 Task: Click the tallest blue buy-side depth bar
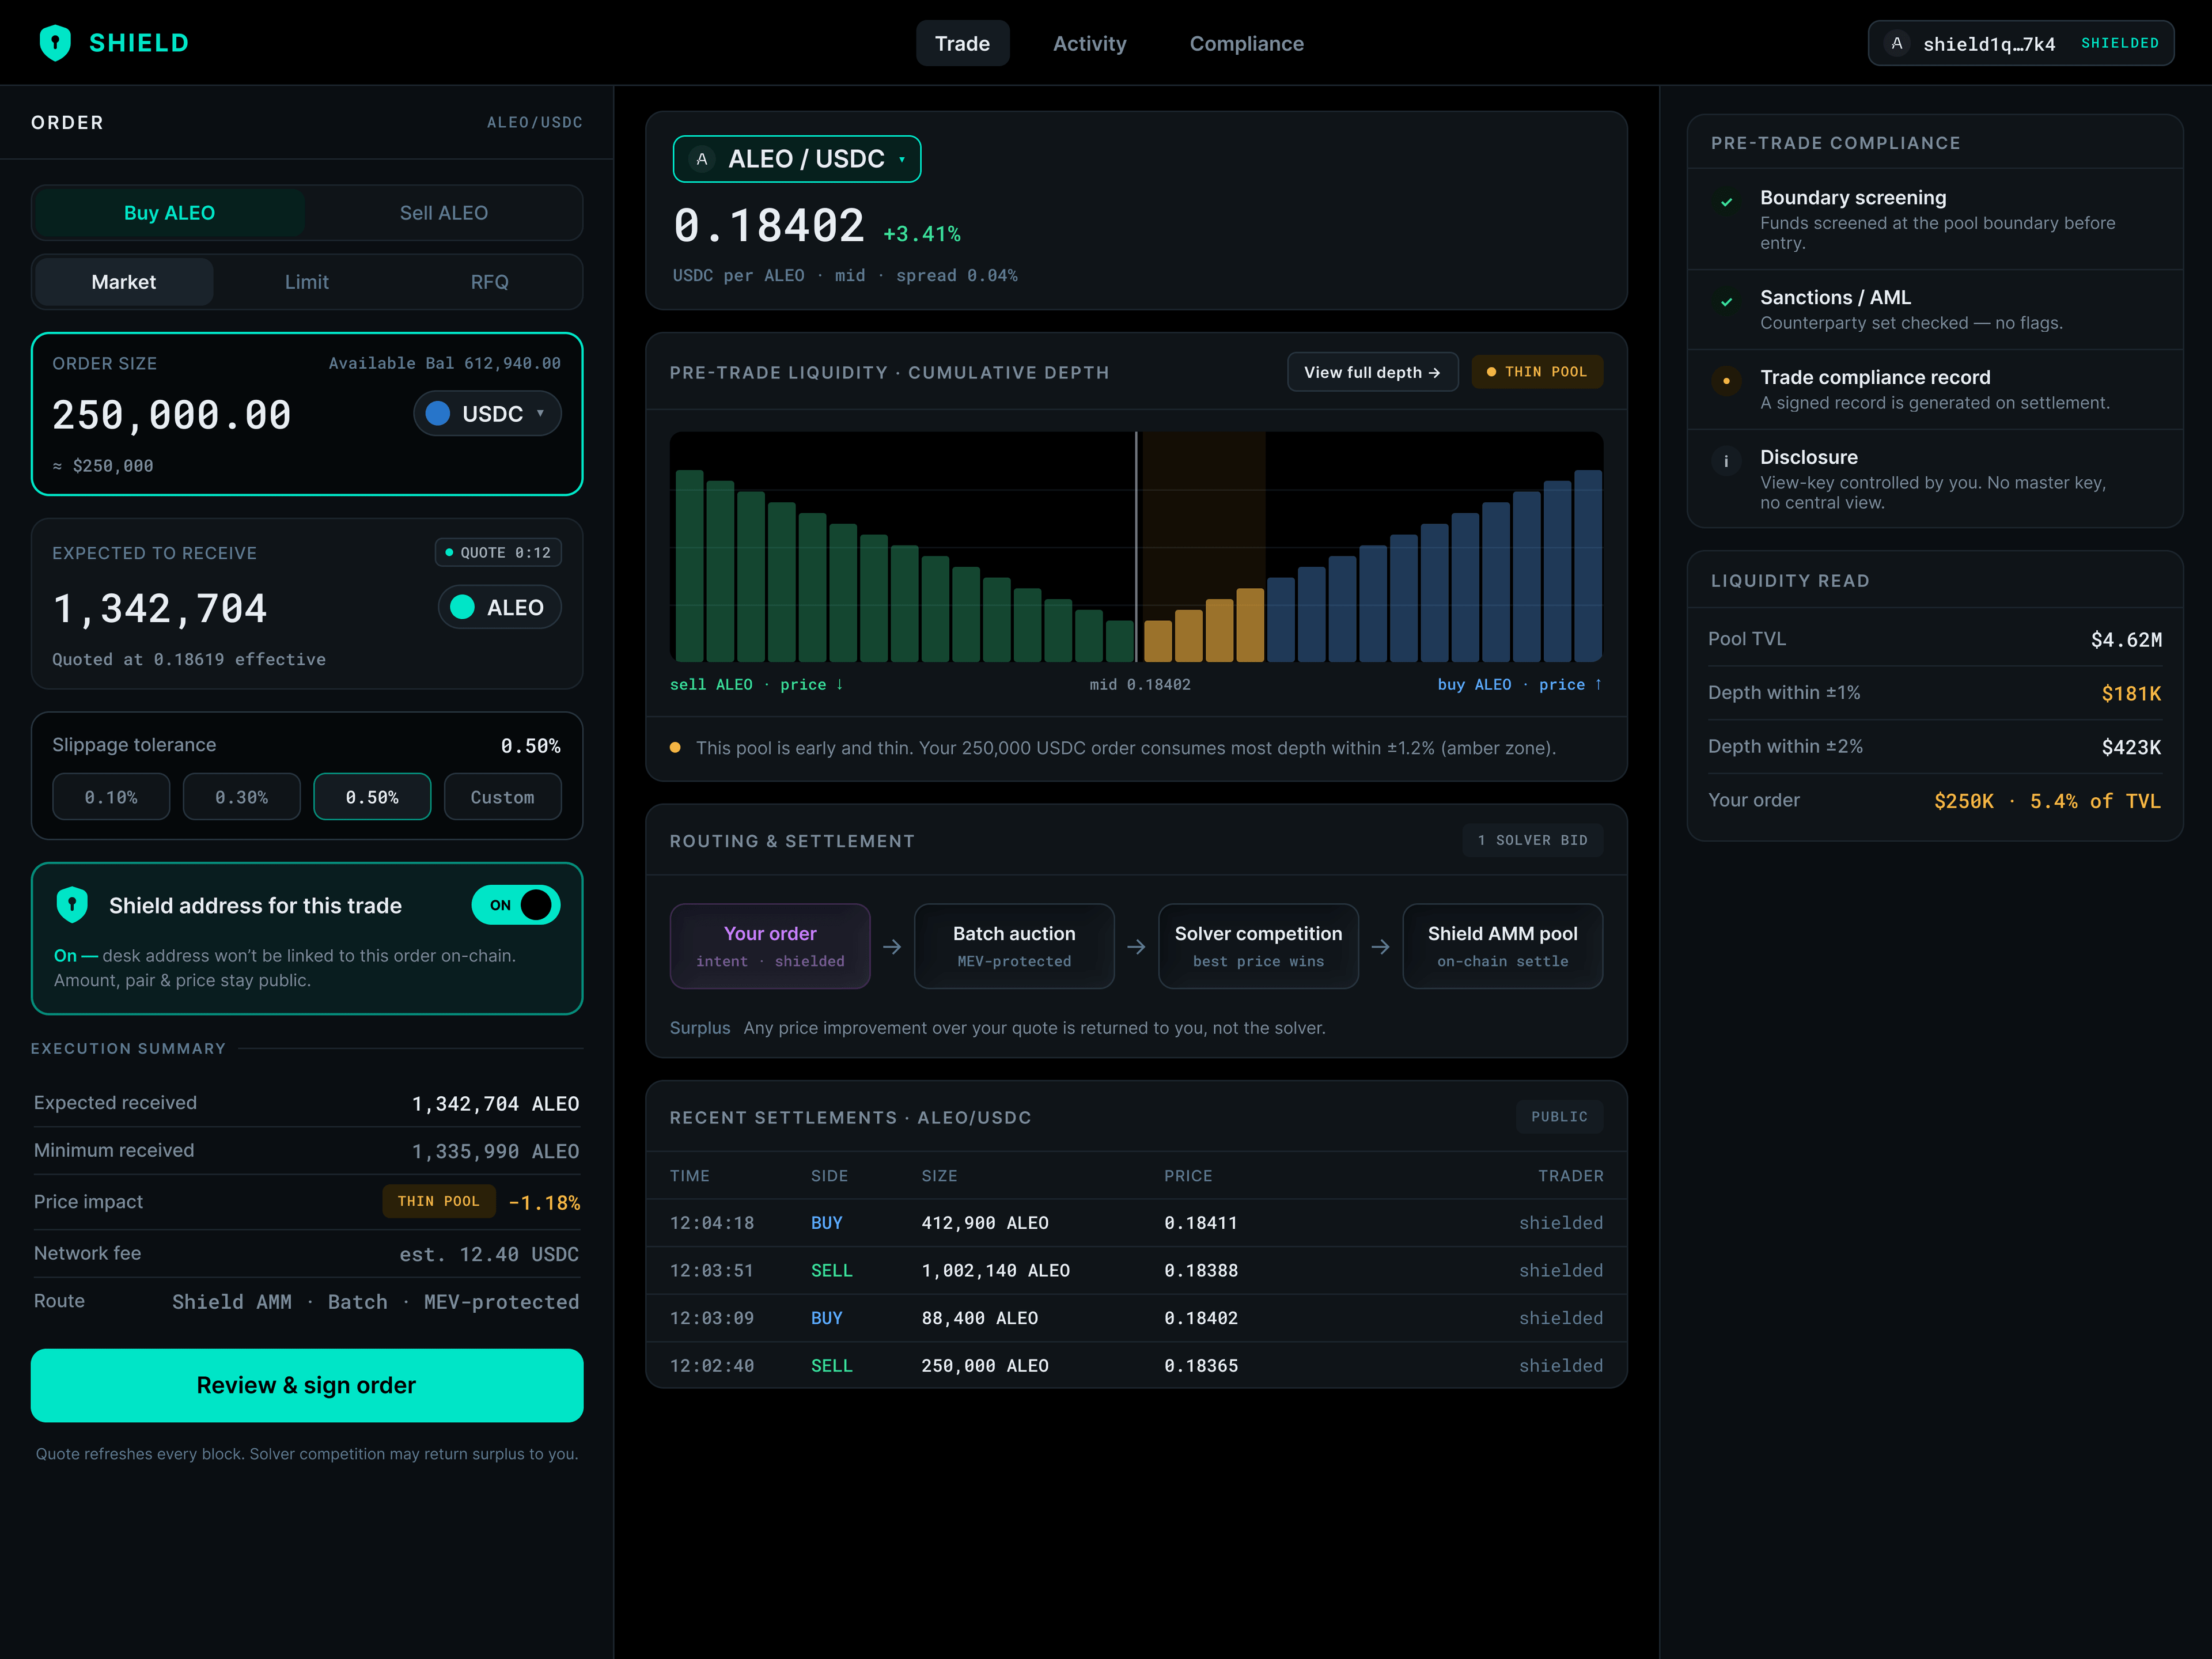[1588, 566]
